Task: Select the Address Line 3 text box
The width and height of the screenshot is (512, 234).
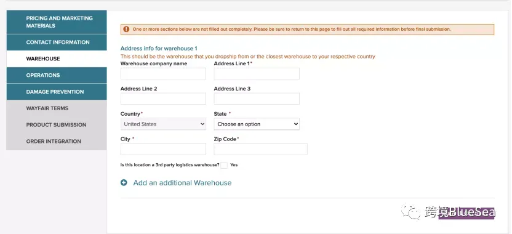Action: click(257, 99)
